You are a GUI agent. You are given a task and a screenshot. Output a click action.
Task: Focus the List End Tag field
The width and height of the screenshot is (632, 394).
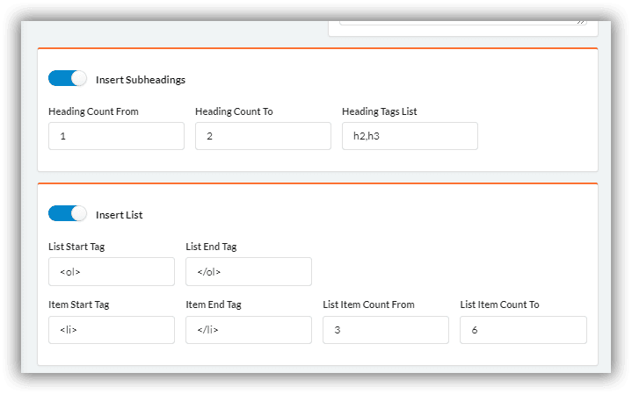[249, 272]
